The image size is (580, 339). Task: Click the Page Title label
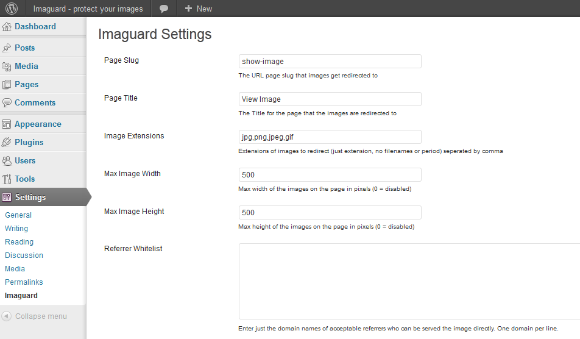click(x=121, y=98)
